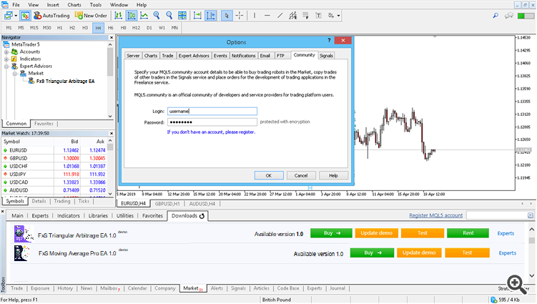537x304 pixels.
Task: Select FxS Triangular Arbitrage EA in Navigator
Action: (65, 82)
